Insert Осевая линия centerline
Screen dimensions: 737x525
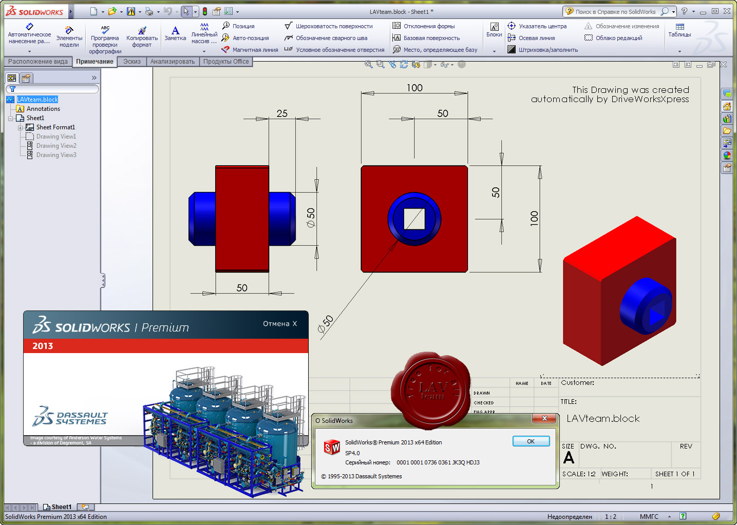[531, 38]
